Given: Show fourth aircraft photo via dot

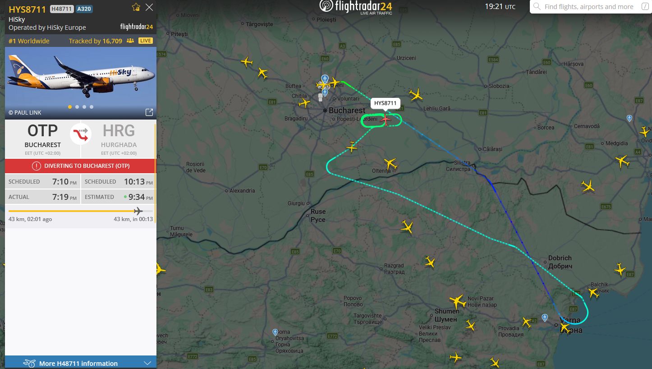Looking at the screenshot, I should [92, 107].
